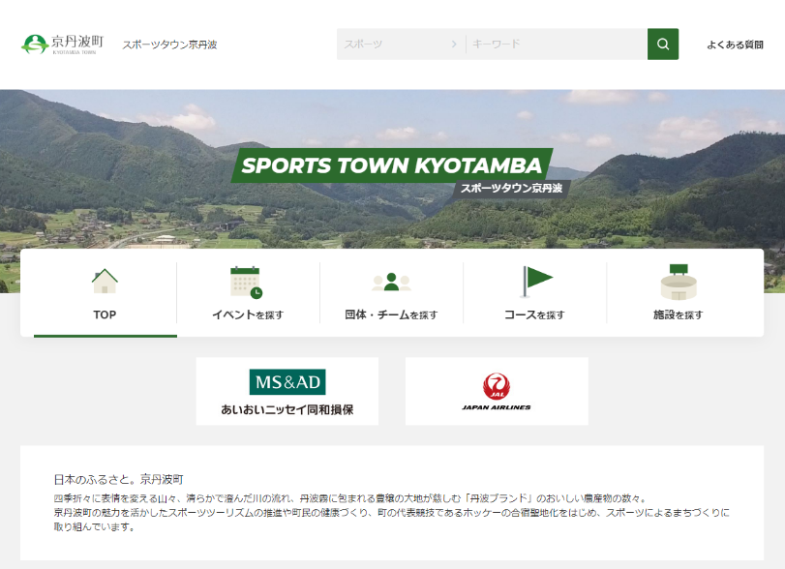Click the people icon for teams
The image size is (785, 569).
(391, 282)
